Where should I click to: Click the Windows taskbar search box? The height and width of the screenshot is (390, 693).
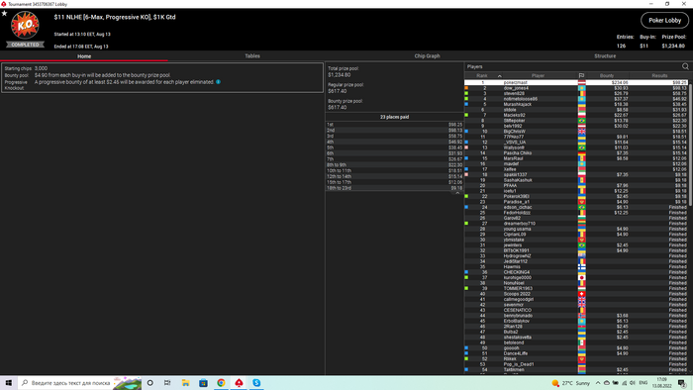pos(79,383)
